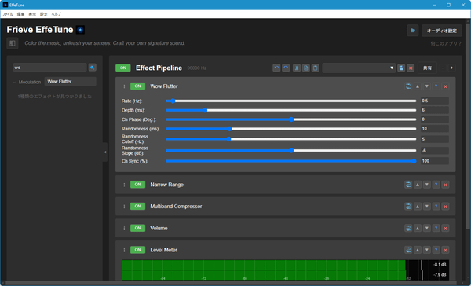This screenshot has width=471, height=286.
Task: Click the 何このアプリ？ link
Action: point(446,43)
